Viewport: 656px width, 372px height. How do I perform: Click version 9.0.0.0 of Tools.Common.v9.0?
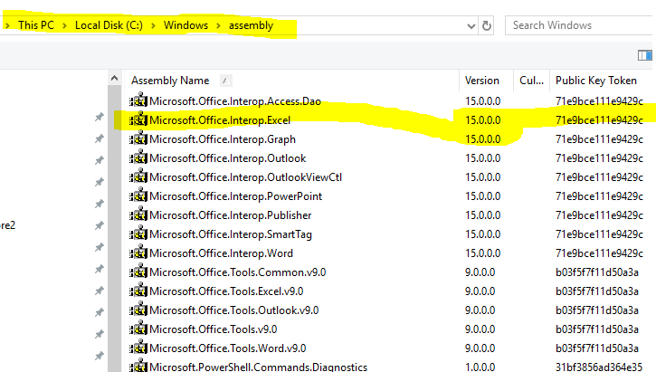(480, 272)
